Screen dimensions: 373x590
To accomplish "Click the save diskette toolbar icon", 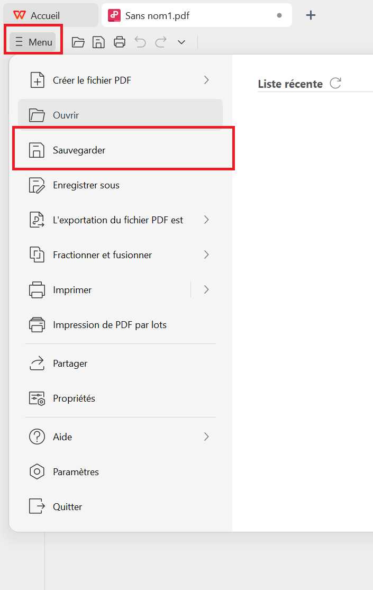I will [x=98, y=42].
